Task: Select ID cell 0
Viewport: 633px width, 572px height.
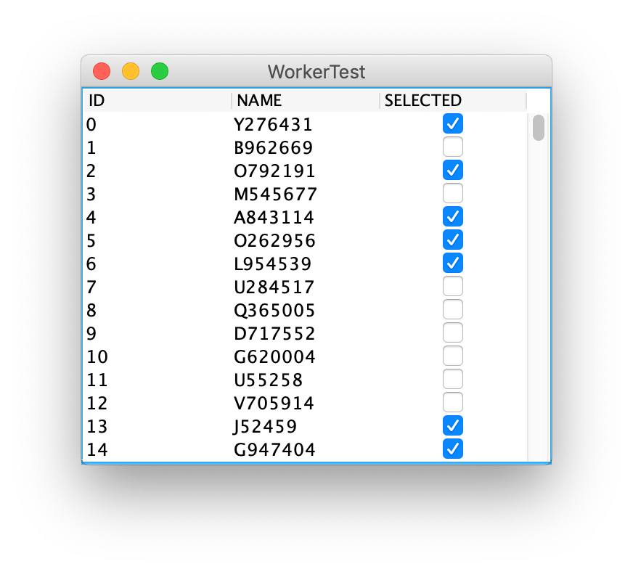Action: [x=157, y=124]
